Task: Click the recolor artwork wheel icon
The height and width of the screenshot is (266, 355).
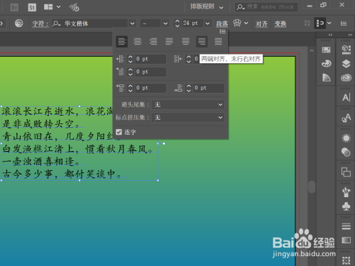Action: [18, 23]
